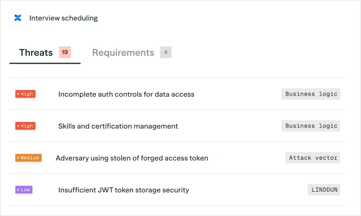Click the LINDDUN tag

point(324,190)
